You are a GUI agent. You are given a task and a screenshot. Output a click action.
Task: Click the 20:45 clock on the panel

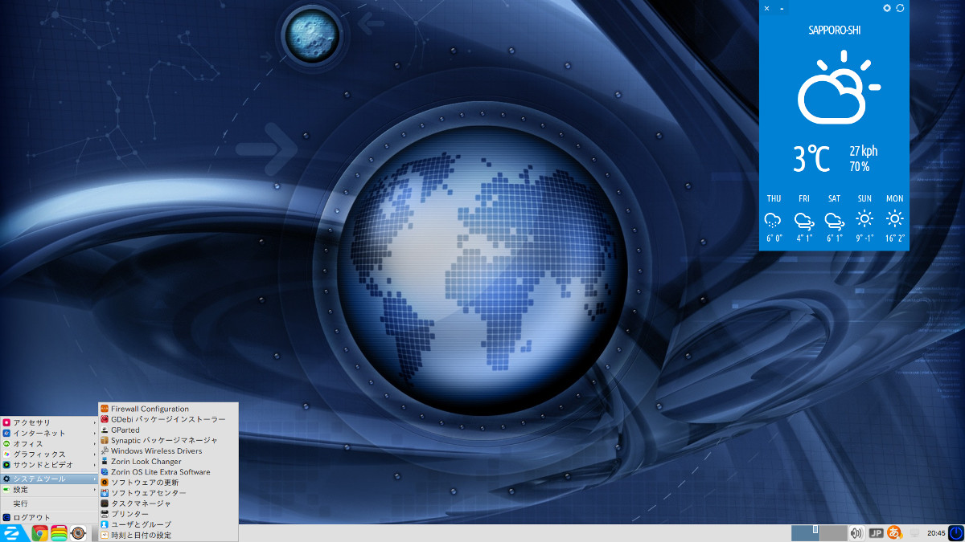coord(936,533)
